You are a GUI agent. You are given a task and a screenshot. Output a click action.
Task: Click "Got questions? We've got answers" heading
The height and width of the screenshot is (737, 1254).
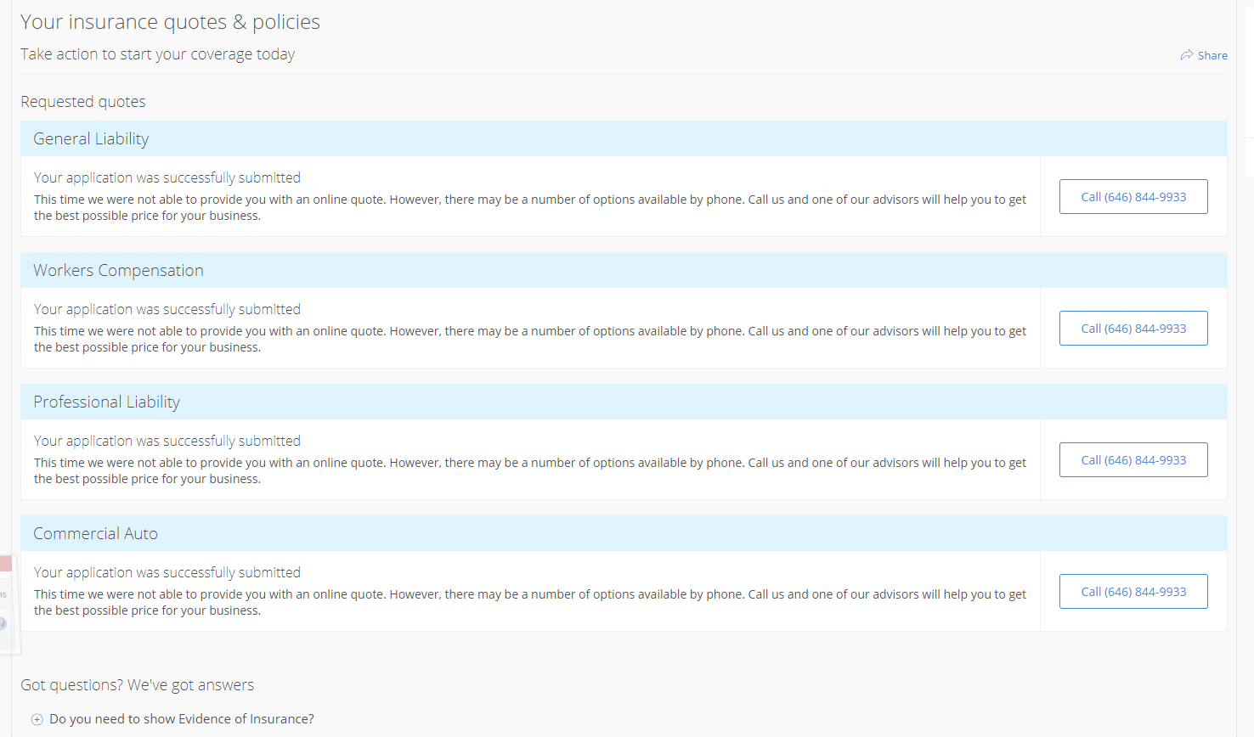click(x=137, y=685)
